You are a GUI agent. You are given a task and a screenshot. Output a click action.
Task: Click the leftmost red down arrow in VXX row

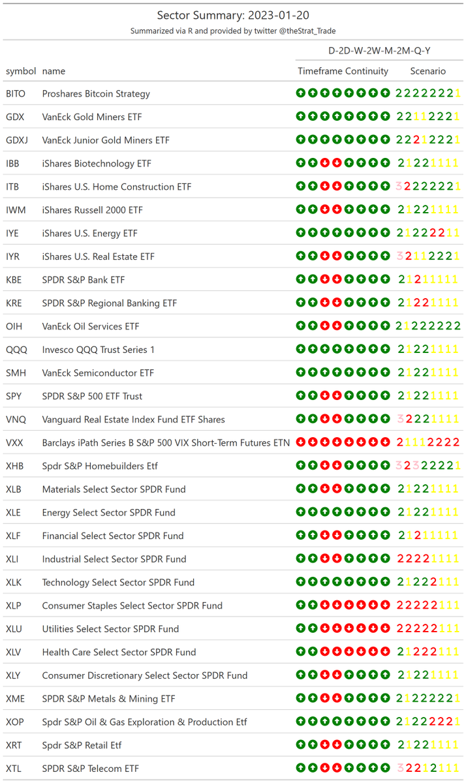pos(301,442)
